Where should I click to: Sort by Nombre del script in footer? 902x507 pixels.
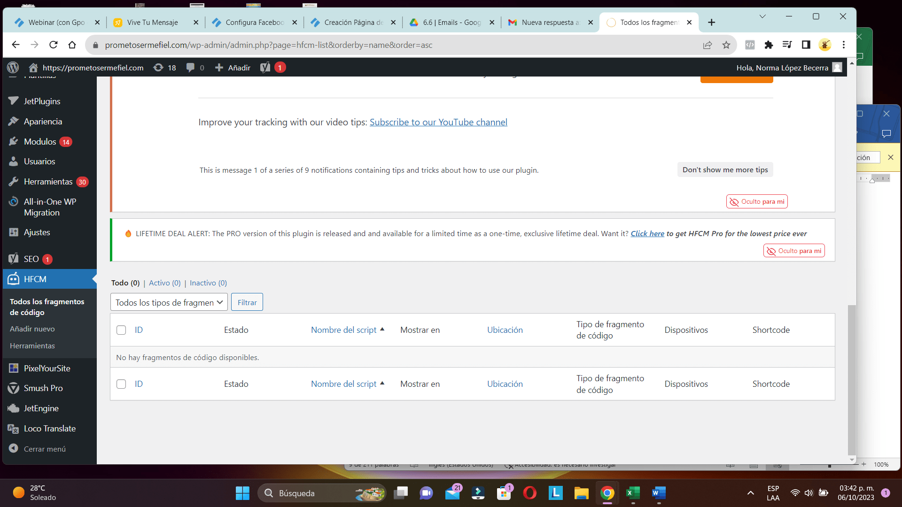pyautogui.click(x=348, y=384)
